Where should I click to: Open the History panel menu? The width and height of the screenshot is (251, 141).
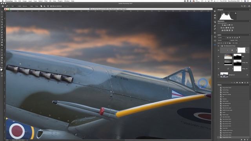click(x=250, y=85)
